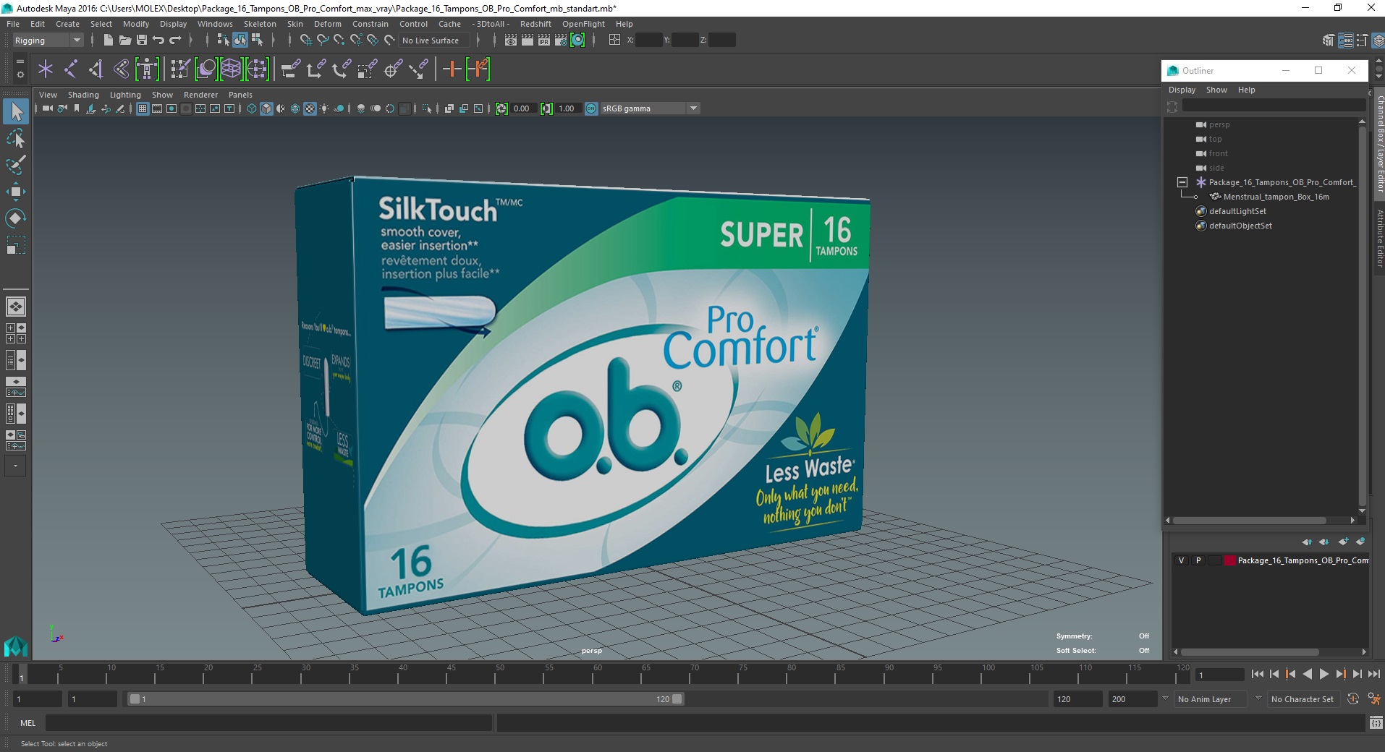Step to next key button
The width and height of the screenshot is (1385, 752).
tap(1340, 674)
